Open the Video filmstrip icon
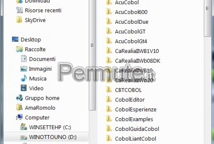 pyautogui.click(x=24, y=88)
